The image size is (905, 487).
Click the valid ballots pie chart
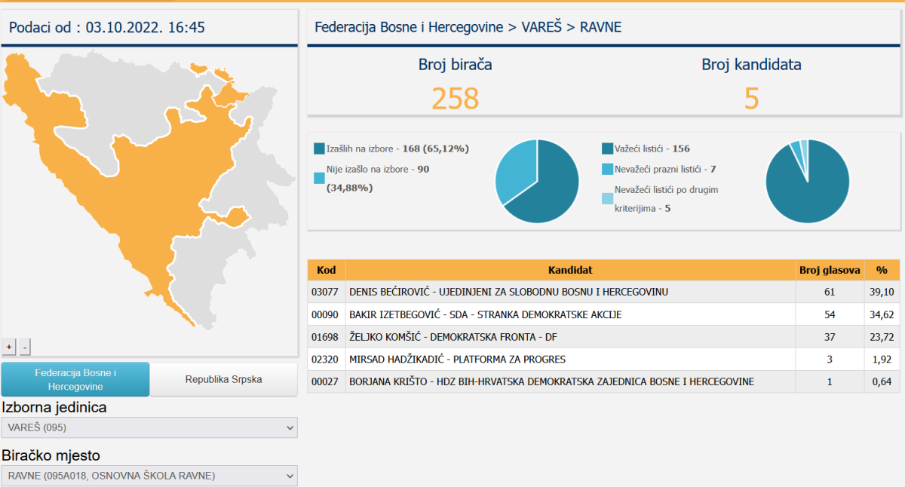(807, 182)
